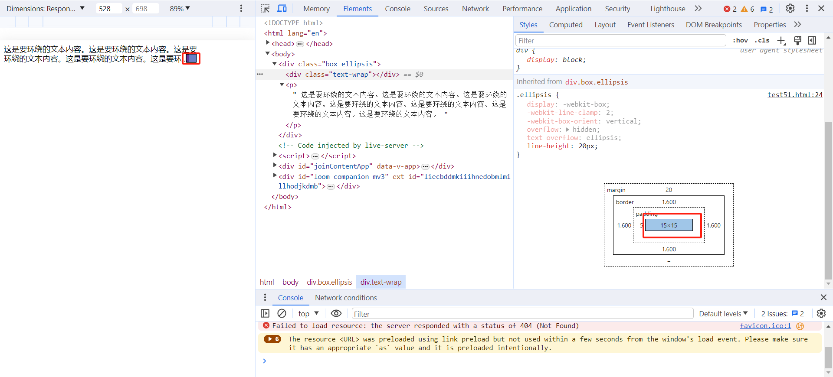Open the favicon.ico:1 link
833x377 pixels.
pos(765,326)
